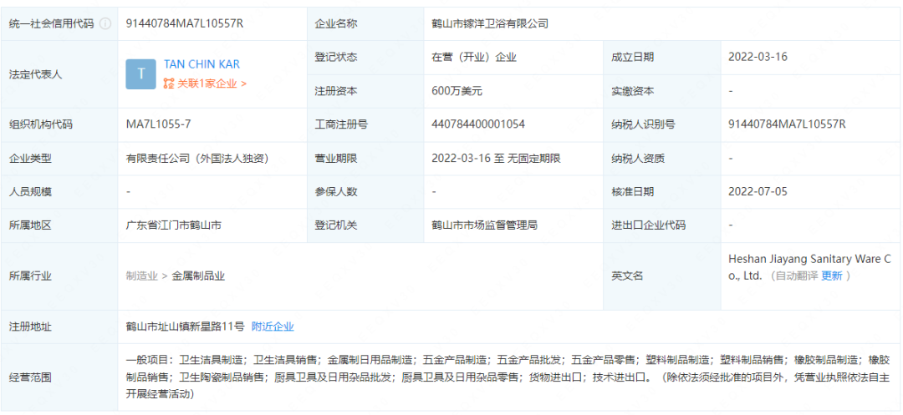Expand 关联1家企业 via its arrow
This screenshot has width=903, height=415.
click(243, 84)
